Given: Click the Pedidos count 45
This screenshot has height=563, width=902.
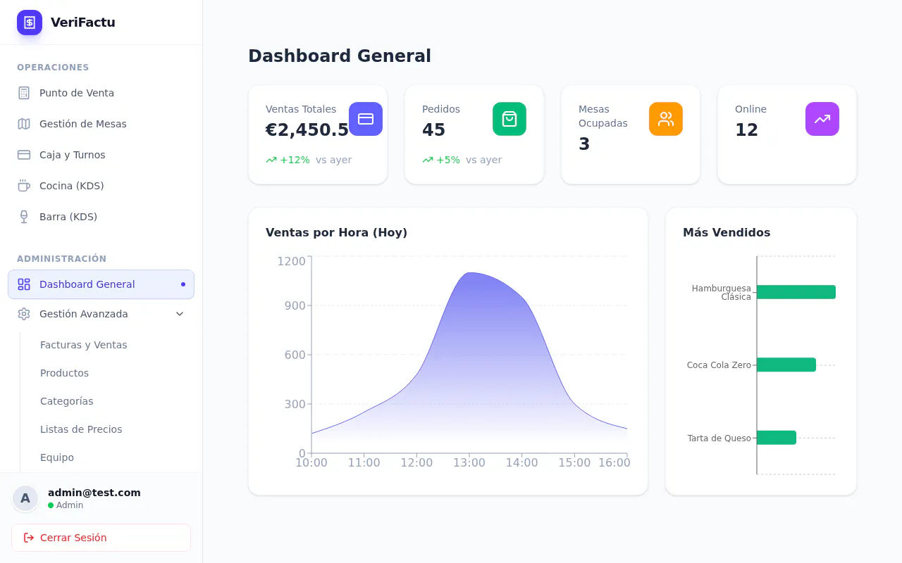Looking at the screenshot, I should click(x=434, y=130).
